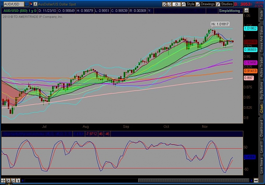
Task: Click the Aug label on time axis
Action: pos(86,127)
